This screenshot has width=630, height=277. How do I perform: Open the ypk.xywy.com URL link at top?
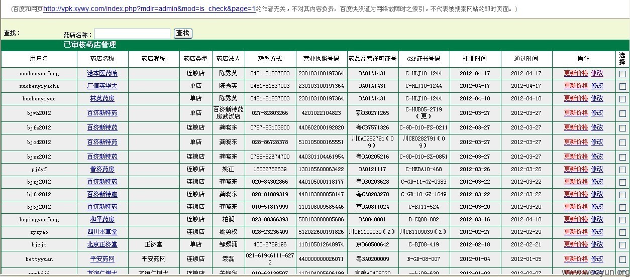point(149,9)
